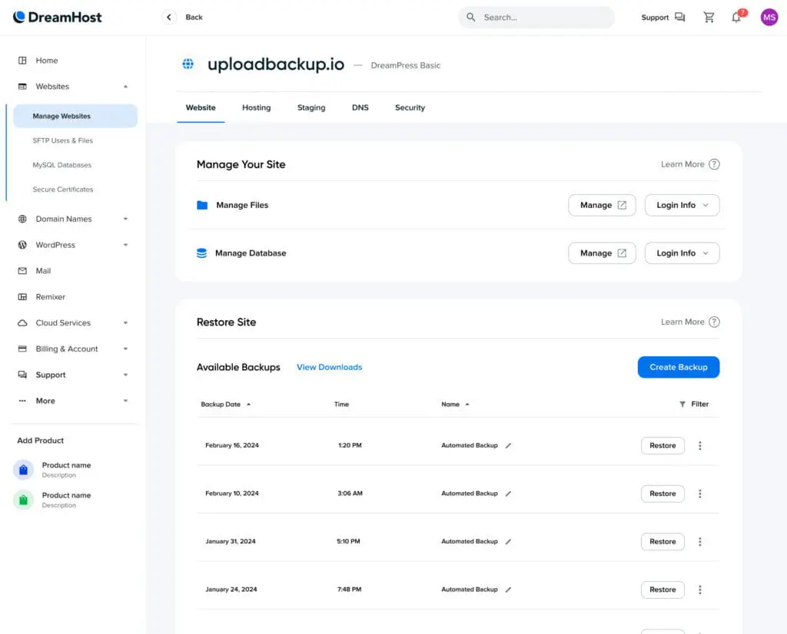
Task: Click the Create Backup button
Action: coord(679,368)
